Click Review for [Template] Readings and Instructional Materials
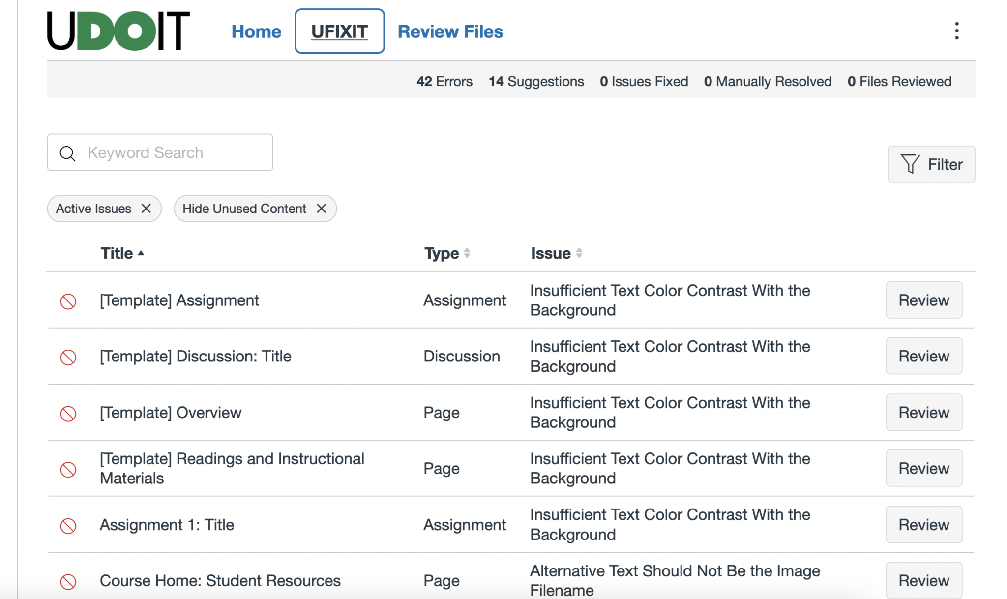1007x599 pixels. coord(923,468)
